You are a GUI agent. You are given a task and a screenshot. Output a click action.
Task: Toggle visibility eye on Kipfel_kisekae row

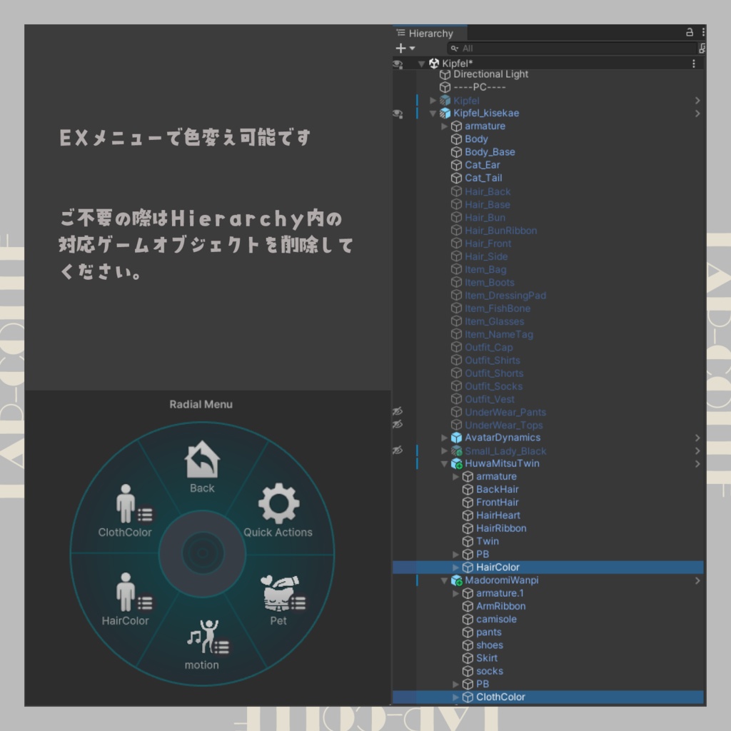click(398, 114)
